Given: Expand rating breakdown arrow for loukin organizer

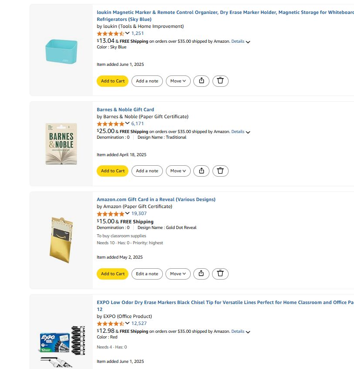Looking at the screenshot, I should pyautogui.click(x=127, y=33).
